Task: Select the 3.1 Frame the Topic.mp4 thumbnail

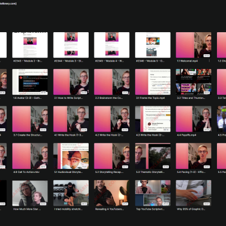Action: point(153,82)
